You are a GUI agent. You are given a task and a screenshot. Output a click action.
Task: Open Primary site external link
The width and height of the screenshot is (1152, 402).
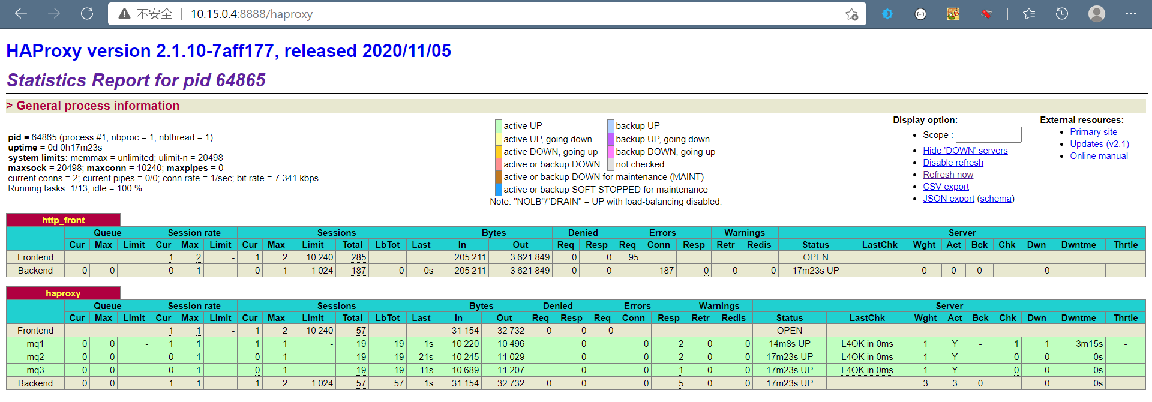1093,132
